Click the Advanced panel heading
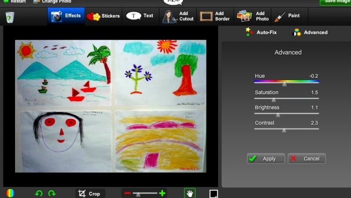The width and height of the screenshot is (351, 198). (x=288, y=52)
